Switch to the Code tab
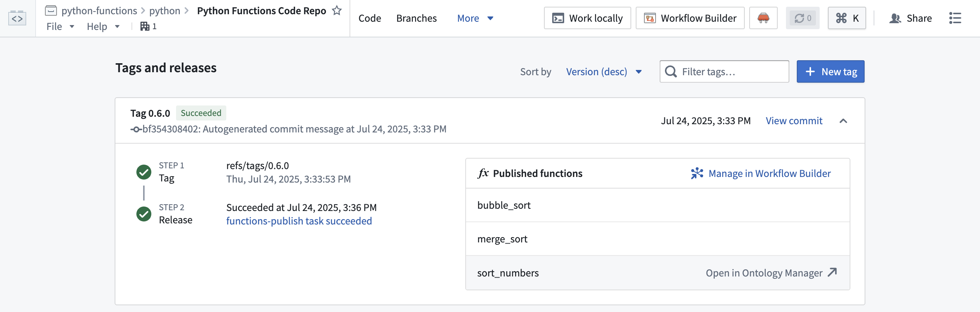The height and width of the screenshot is (312, 980). coord(369,18)
